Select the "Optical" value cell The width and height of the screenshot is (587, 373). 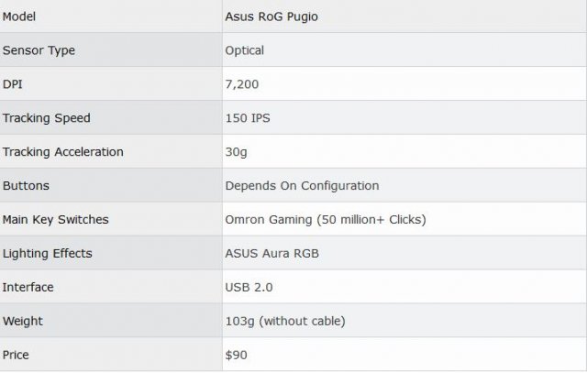click(x=244, y=50)
